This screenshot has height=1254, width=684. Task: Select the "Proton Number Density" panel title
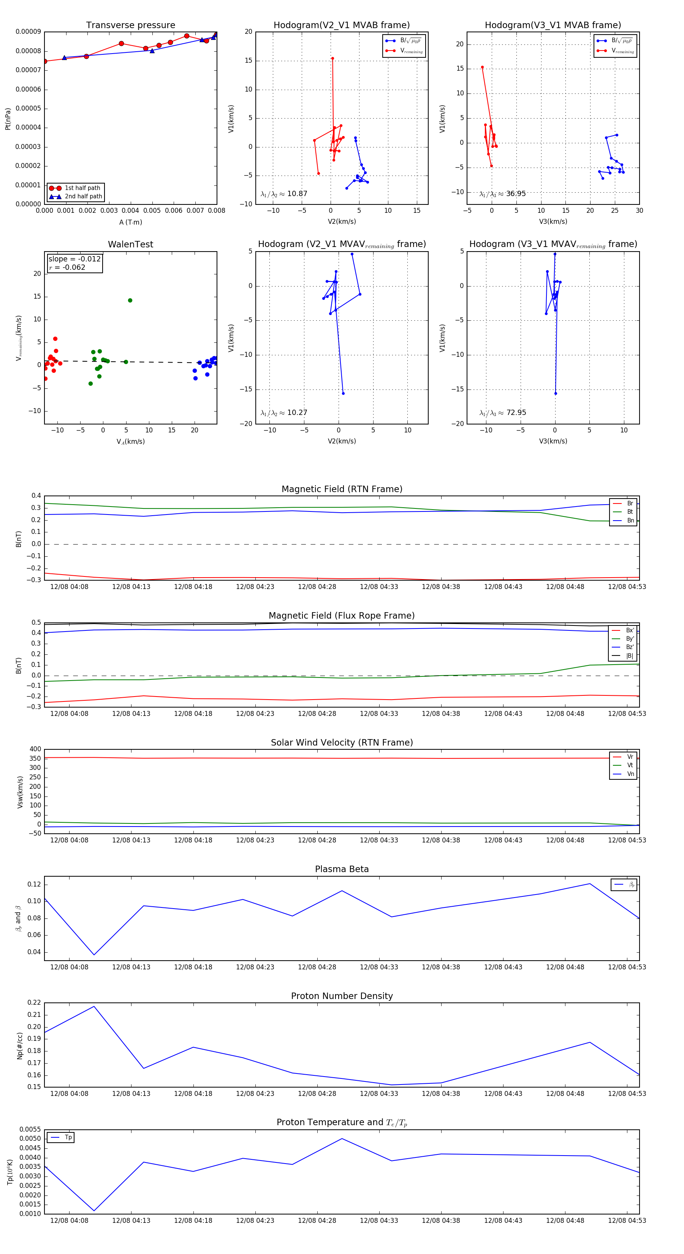click(x=342, y=996)
